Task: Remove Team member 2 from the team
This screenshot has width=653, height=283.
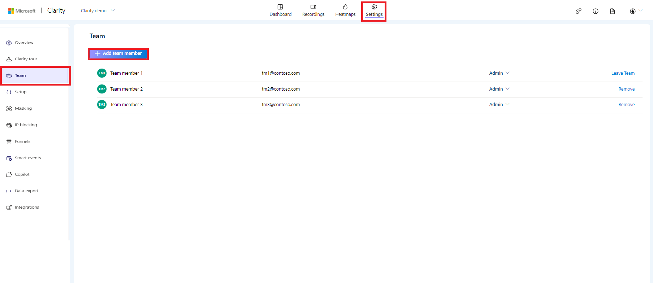Action: (627, 89)
